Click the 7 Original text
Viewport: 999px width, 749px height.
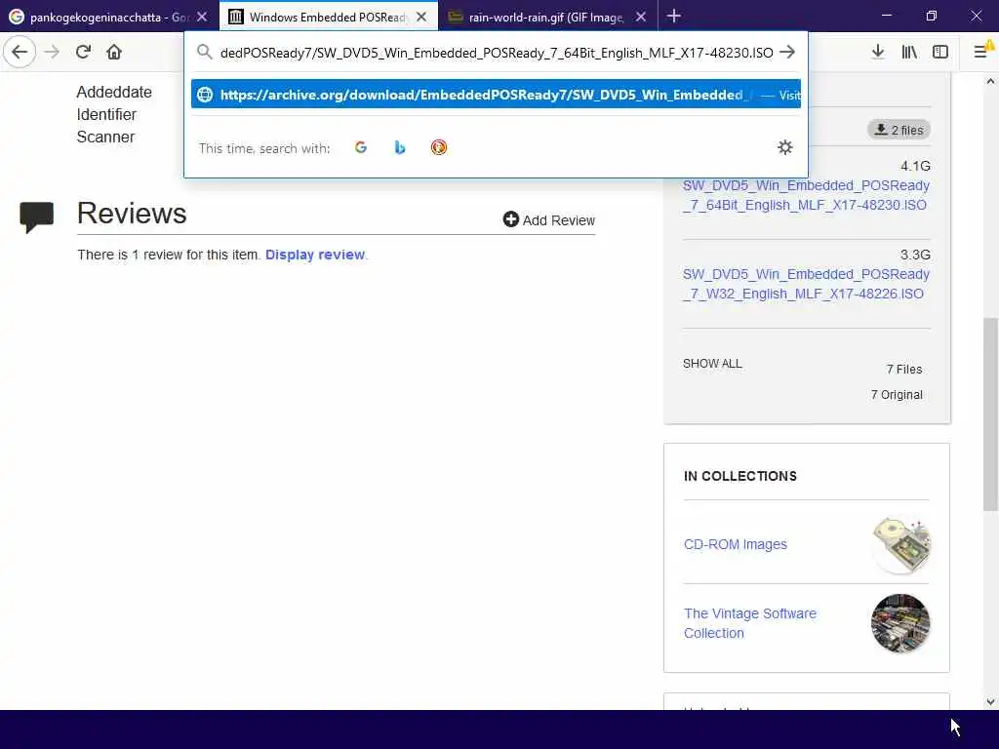coord(897,395)
